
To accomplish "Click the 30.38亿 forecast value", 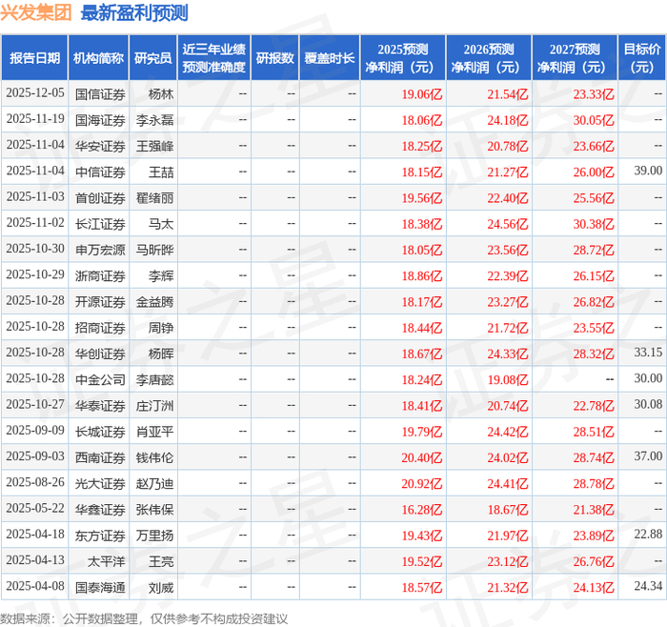I will [594, 224].
